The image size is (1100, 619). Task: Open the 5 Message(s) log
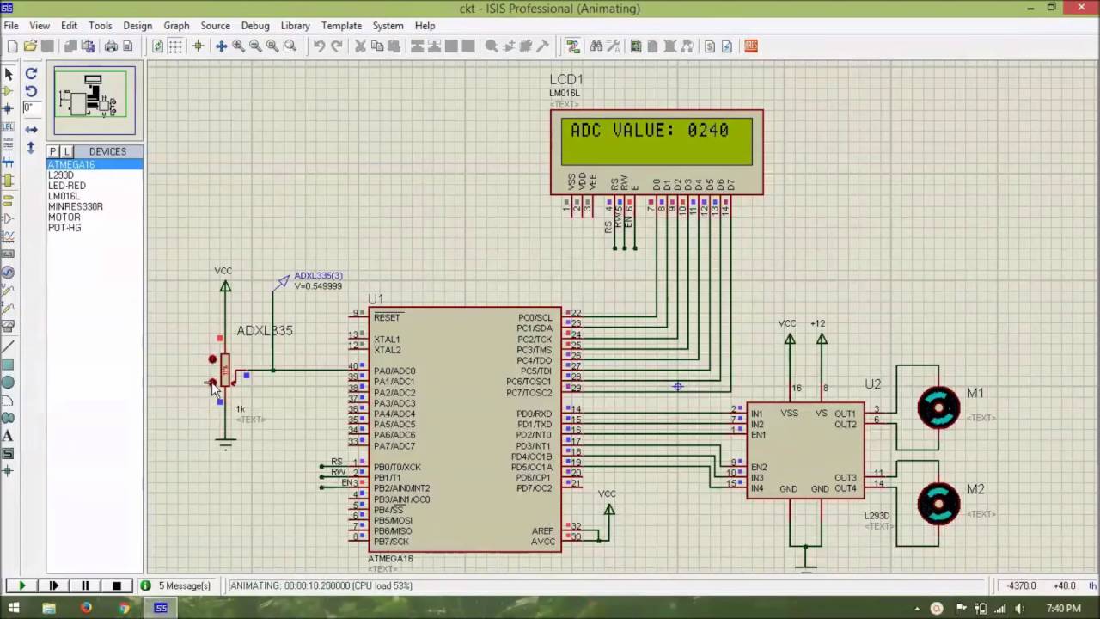176,585
